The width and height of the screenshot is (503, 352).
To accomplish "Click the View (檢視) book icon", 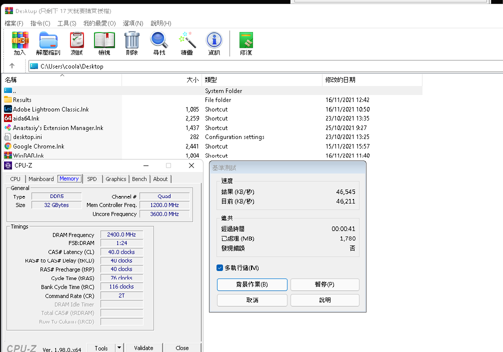I will click(104, 40).
